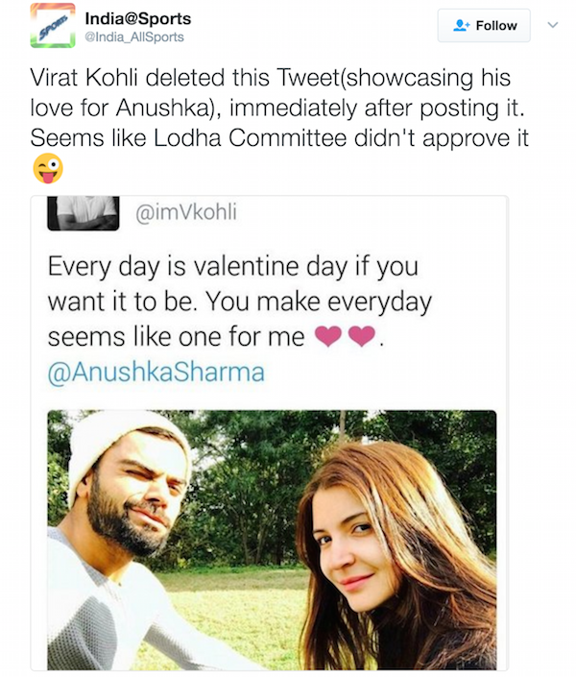Click the winking tongue-out emoji
The height and width of the screenshot is (677, 576).
click(47, 168)
